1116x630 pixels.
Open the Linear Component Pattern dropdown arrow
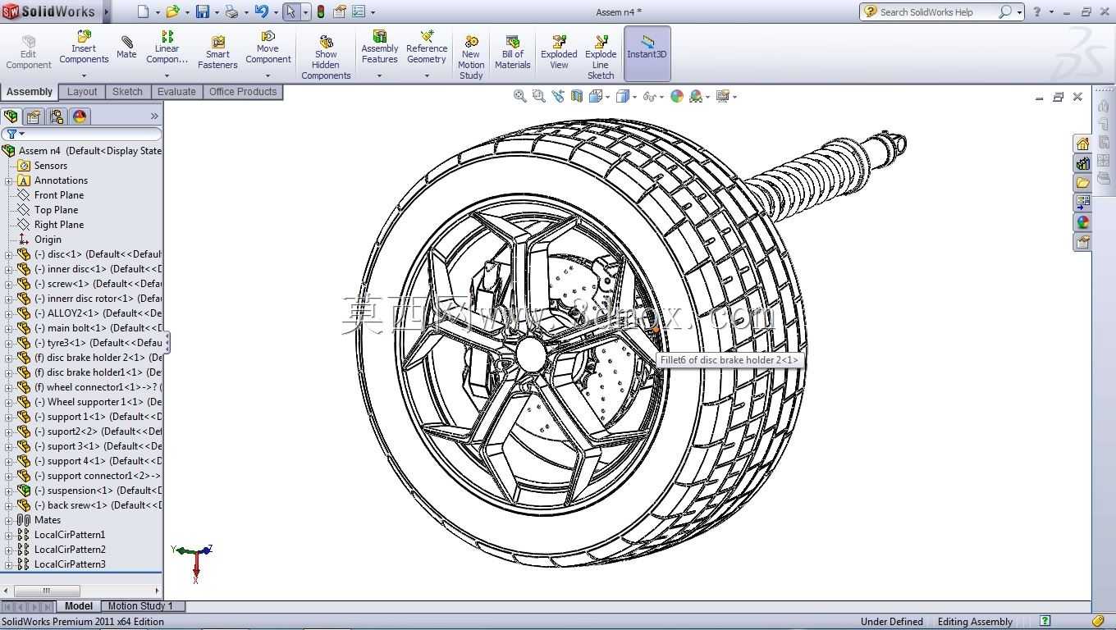coord(167,75)
